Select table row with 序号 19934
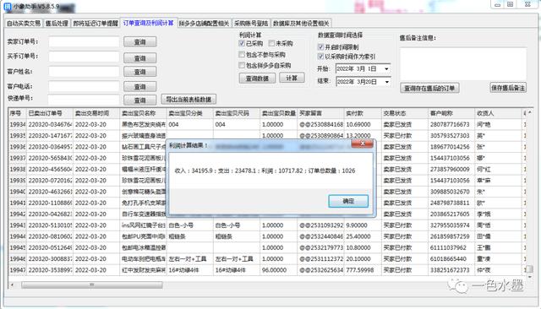The height and width of the screenshot is (309, 541). click(x=17, y=124)
